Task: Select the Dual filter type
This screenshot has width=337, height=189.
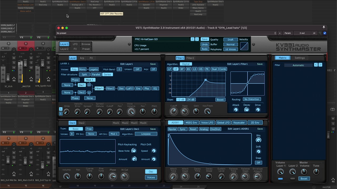Action: point(214,69)
